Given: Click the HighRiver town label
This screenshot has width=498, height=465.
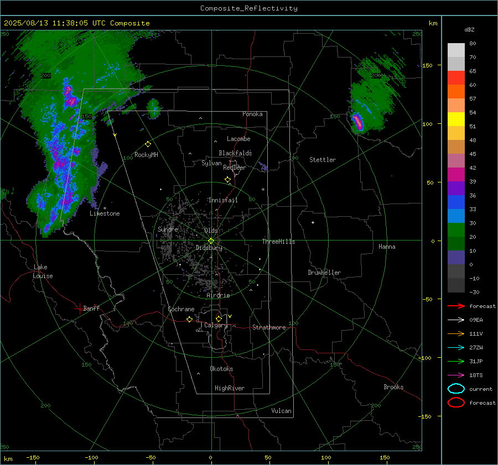Looking at the screenshot, I should (x=230, y=388).
